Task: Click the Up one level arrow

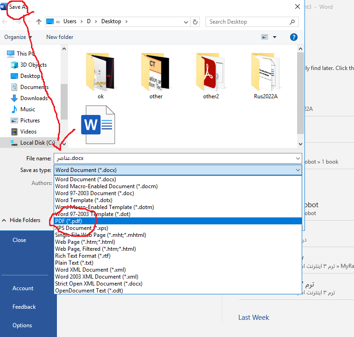Action: point(39,22)
